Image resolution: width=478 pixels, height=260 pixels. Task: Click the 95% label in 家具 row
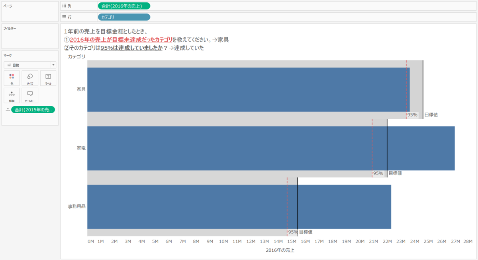point(412,115)
